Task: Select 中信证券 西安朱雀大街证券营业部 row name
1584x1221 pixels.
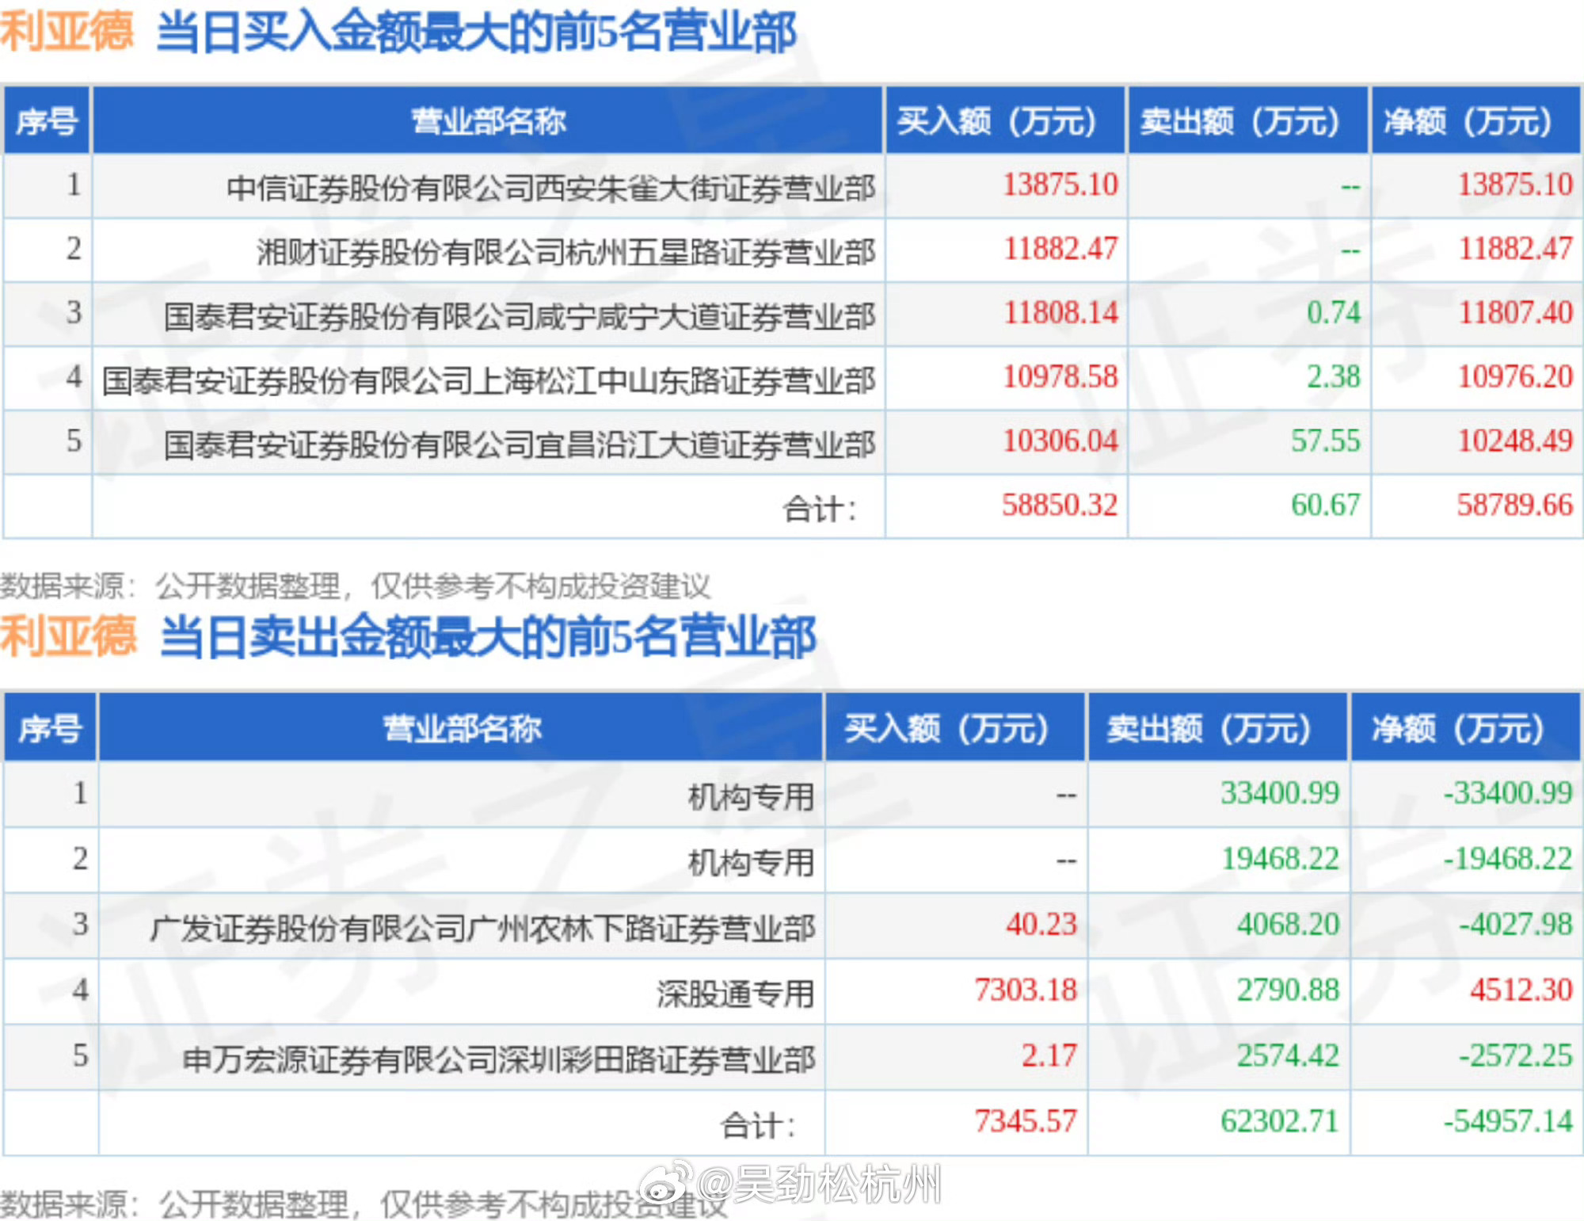Action: coord(550,188)
